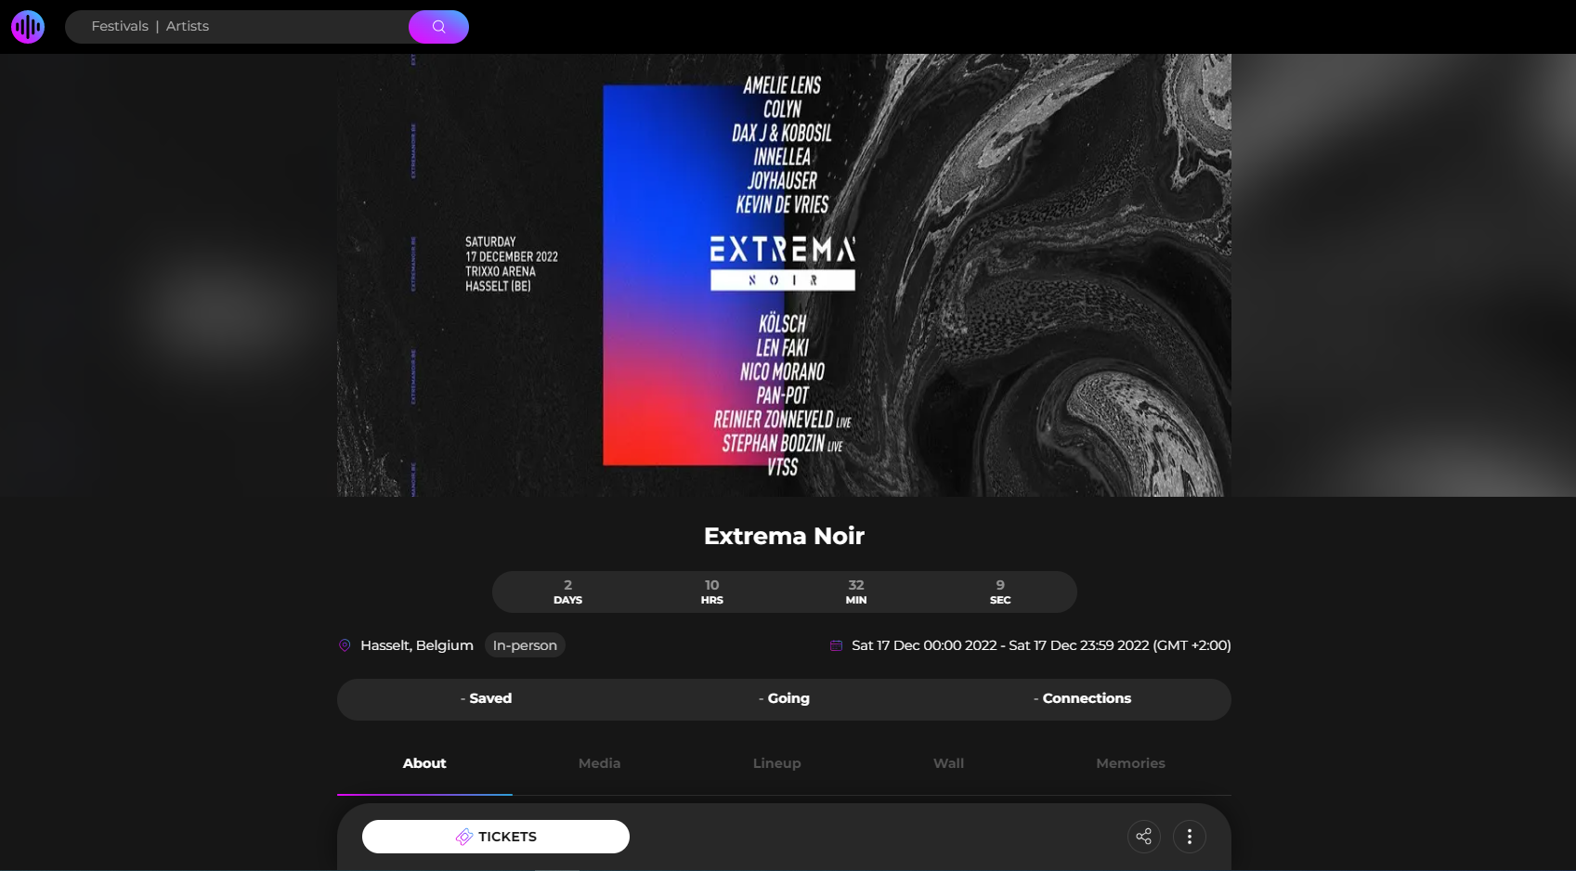Click the TICKETS button
The width and height of the screenshot is (1576, 871).
(x=496, y=837)
